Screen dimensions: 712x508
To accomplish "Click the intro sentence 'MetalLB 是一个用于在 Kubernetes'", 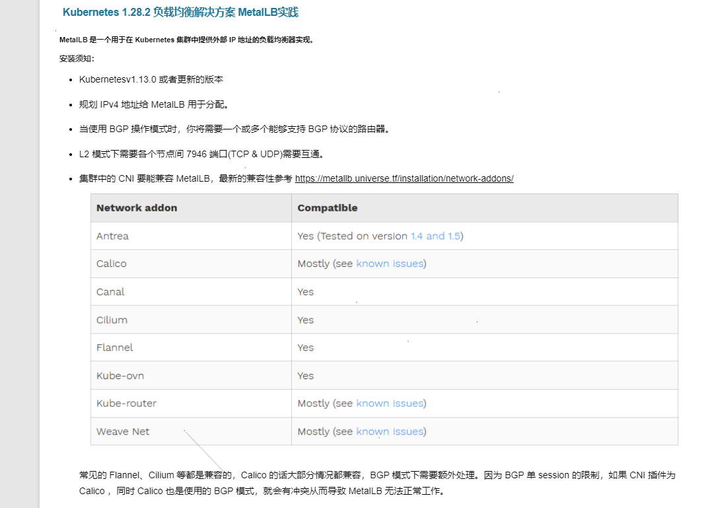I will coord(187,40).
